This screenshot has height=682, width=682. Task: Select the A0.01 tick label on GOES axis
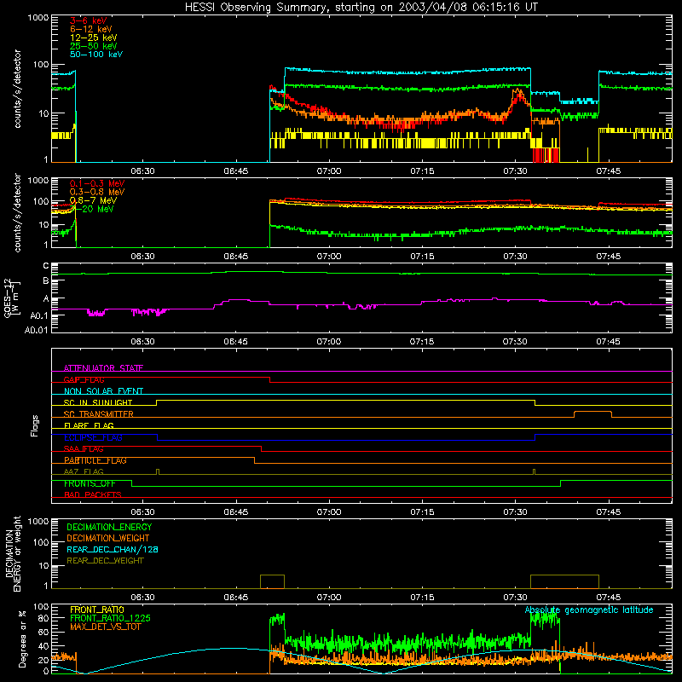[37, 330]
